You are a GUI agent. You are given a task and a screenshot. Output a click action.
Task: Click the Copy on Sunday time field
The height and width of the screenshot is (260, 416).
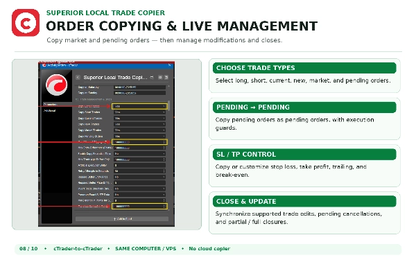click(140, 93)
